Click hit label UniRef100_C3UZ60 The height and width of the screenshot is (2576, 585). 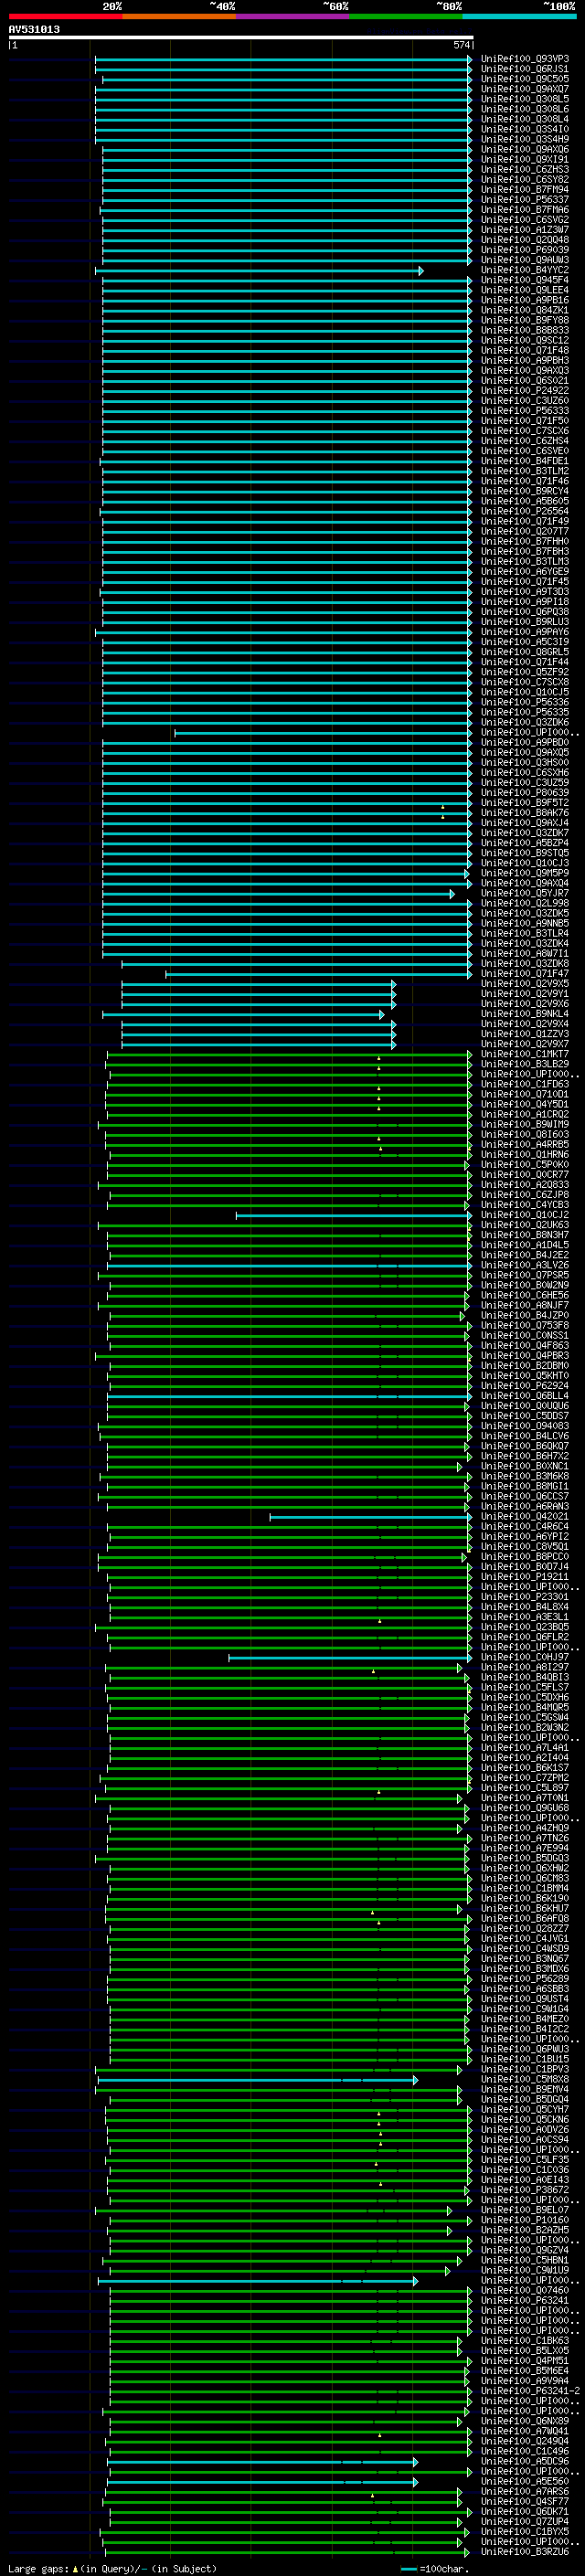click(525, 401)
